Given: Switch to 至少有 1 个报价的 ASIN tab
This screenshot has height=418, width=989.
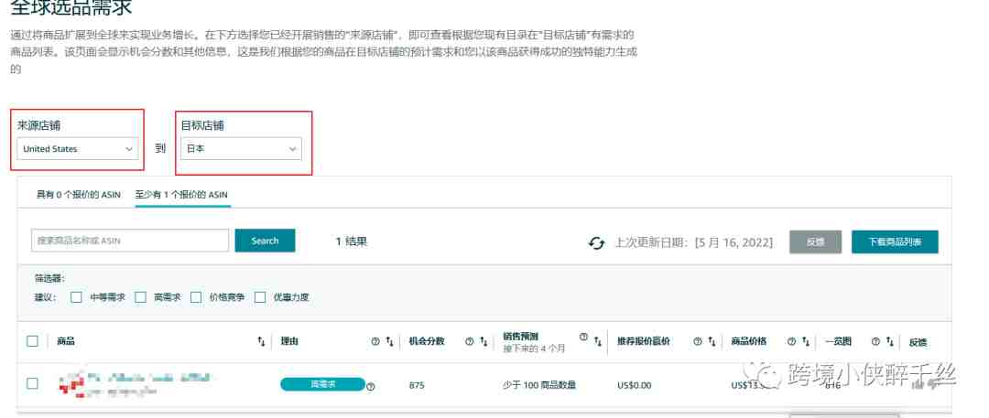Looking at the screenshot, I should (183, 195).
